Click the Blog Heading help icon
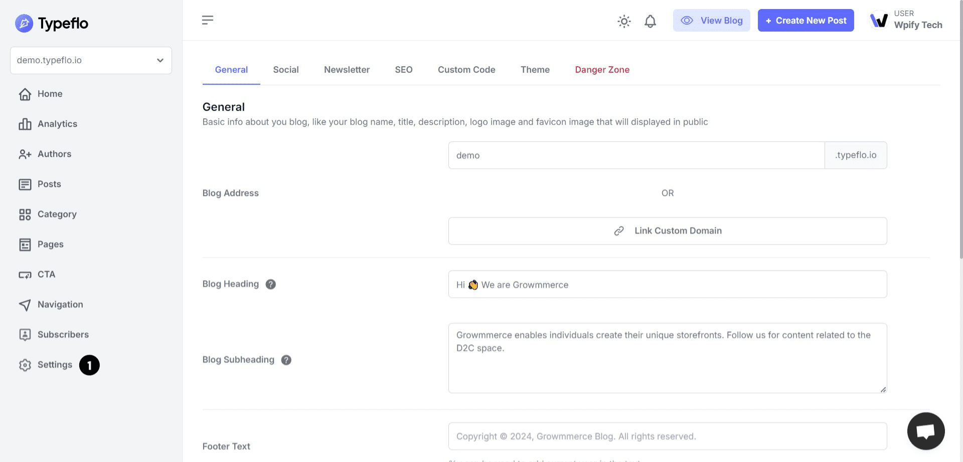Image resolution: width=963 pixels, height=462 pixels. [271, 284]
